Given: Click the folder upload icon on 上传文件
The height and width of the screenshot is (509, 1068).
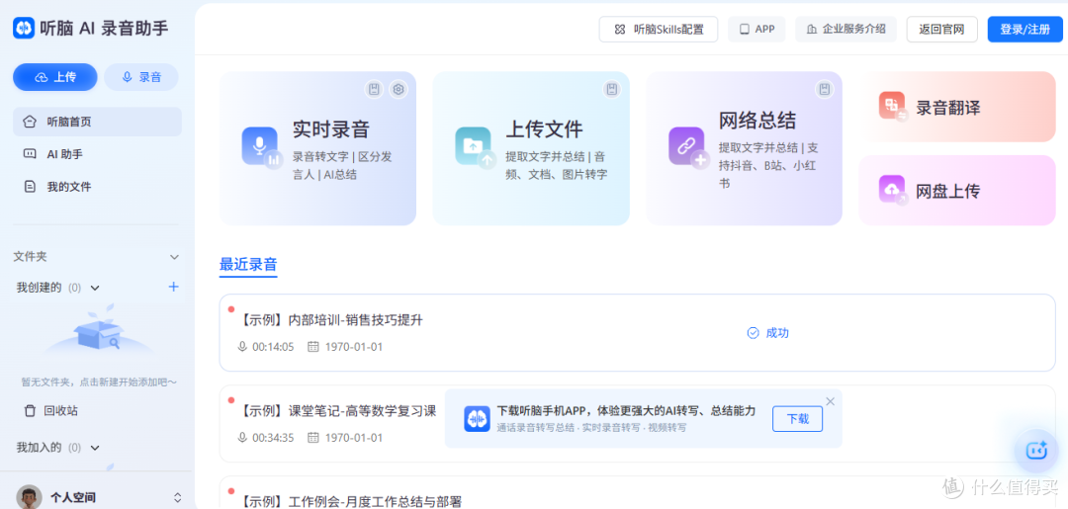Looking at the screenshot, I should [474, 147].
